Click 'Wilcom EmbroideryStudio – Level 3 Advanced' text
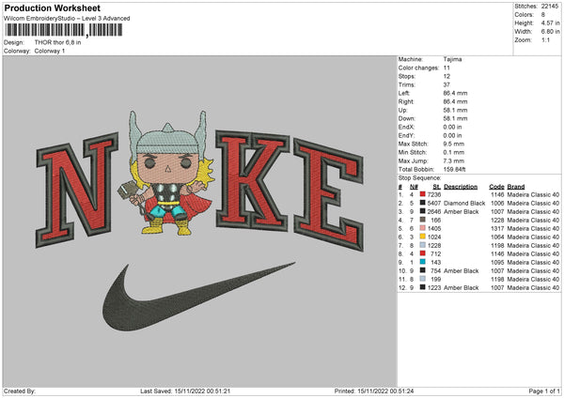The image size is (564, 398). (67, 19)
